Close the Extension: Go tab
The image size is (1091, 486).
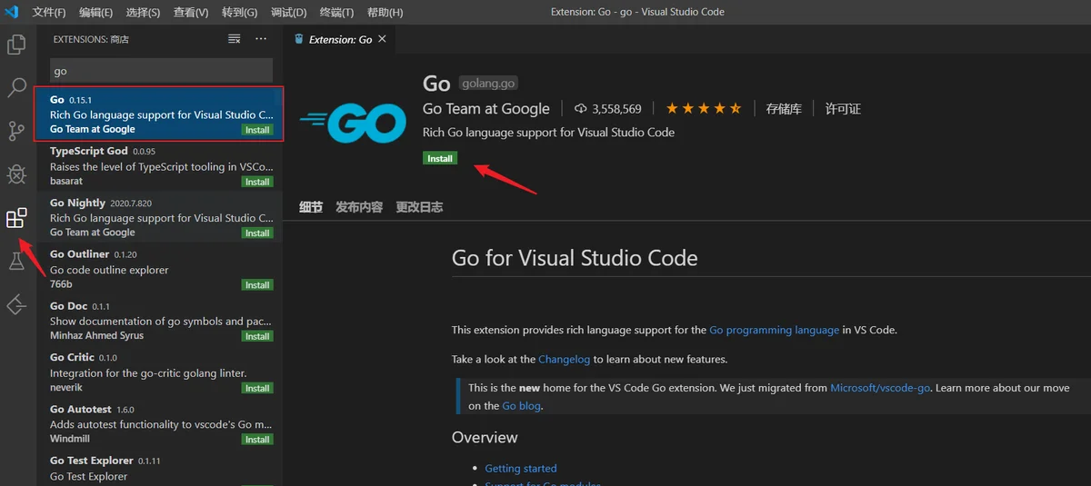coord(382,39)
